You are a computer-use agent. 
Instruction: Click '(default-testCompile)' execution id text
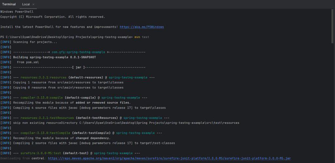point(91,133)
